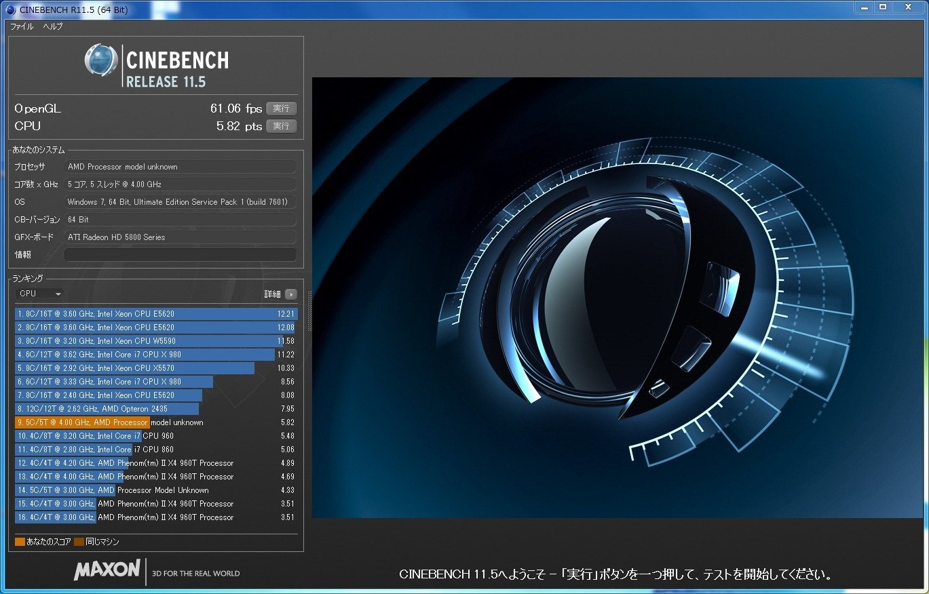Viewport: 929px width, 594px height.
Task: Click the Cinebench title bar app icon
Action: (10, 9)
